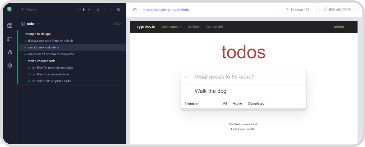Click the GitHub link in navbar

pyautogui.click(x=339, y=27)
